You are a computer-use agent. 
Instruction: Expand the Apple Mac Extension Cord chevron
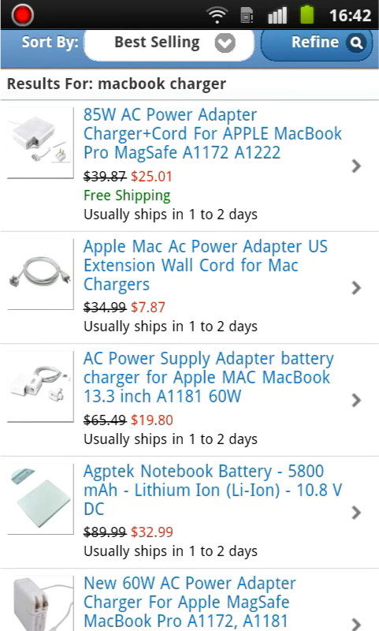(356, 288)
